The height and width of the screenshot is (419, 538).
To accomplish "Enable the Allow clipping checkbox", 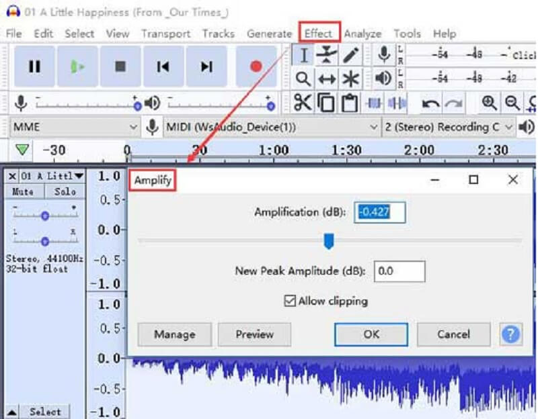I will [x=291, y=301].
